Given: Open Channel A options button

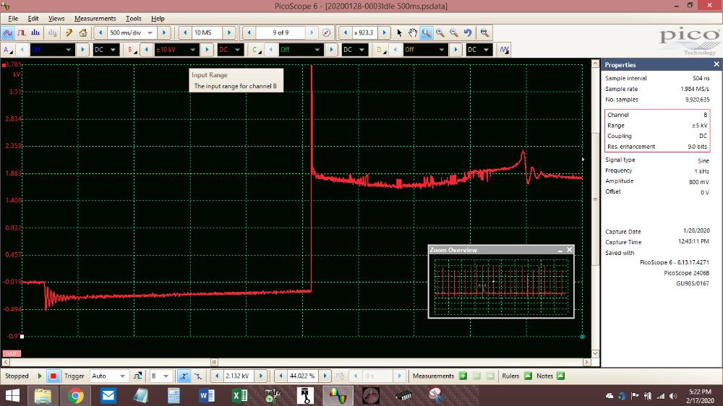Looking at the screenshot, I should click(x=8, y=49).
